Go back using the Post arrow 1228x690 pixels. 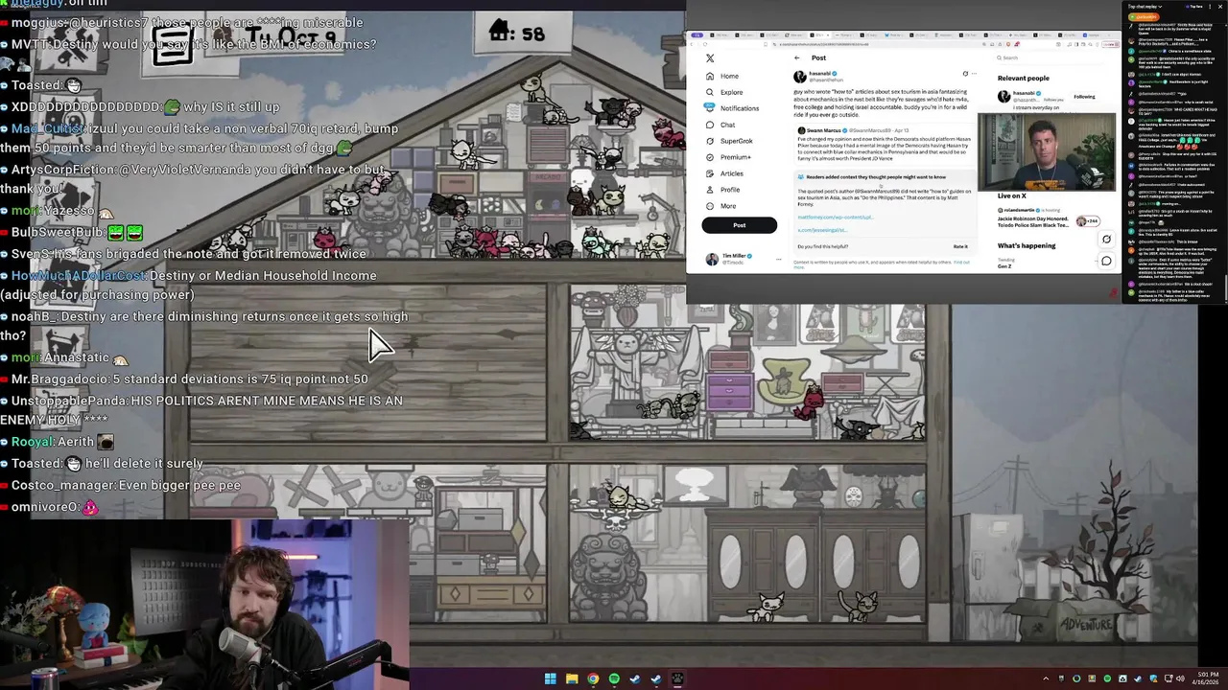[796, 57]
